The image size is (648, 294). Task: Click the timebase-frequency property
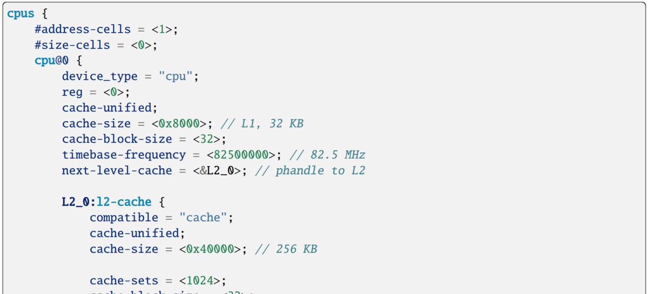[x=124, y=155]
